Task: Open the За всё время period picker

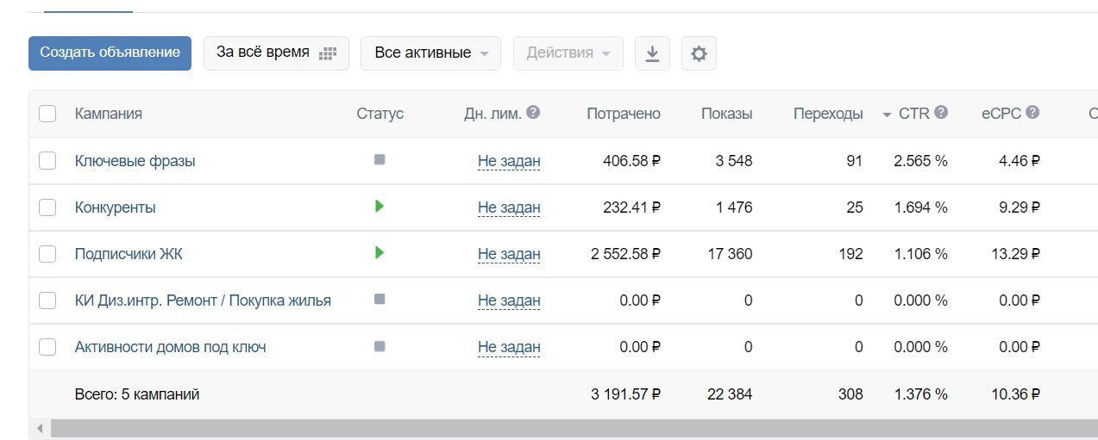Action: point(276,53)
